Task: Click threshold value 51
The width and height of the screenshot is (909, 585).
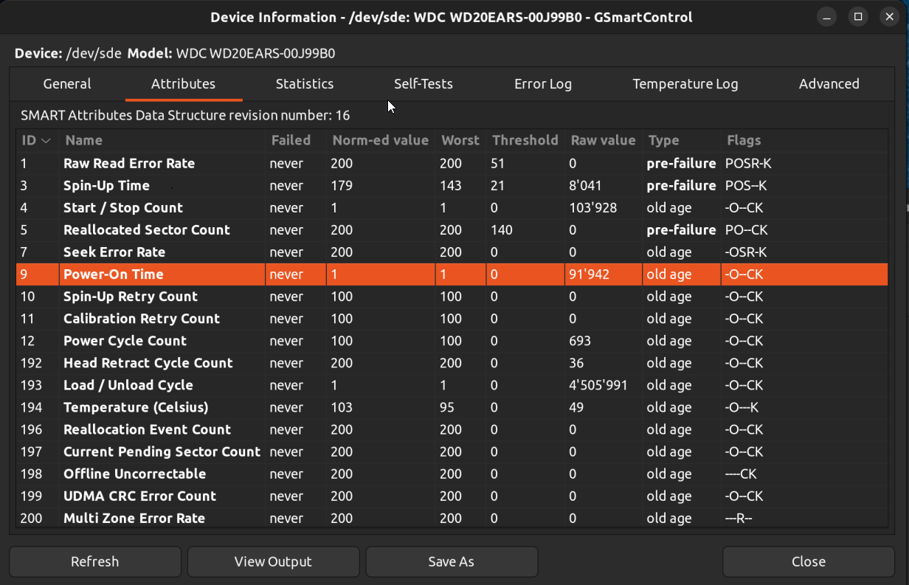Action: point(497,163)
